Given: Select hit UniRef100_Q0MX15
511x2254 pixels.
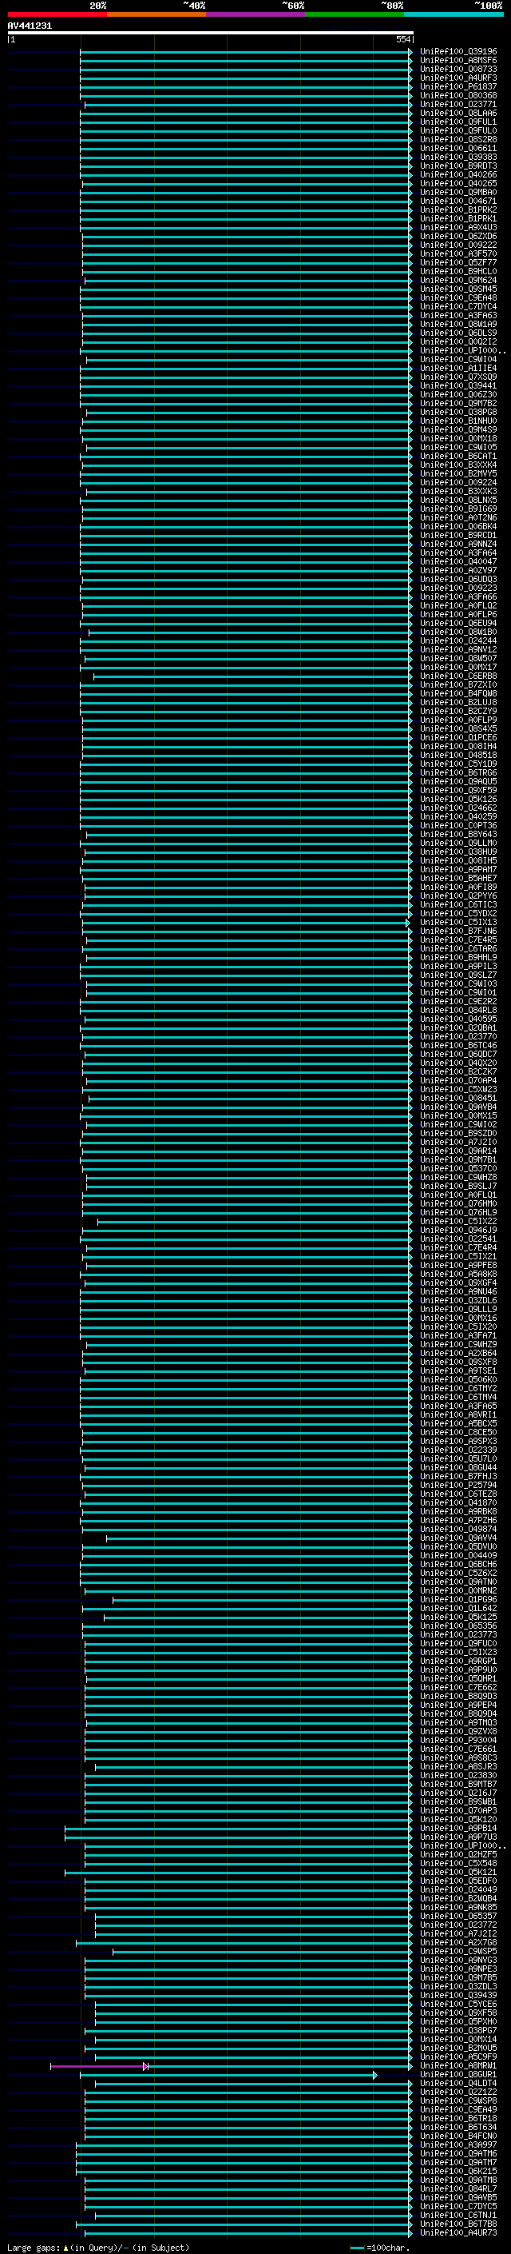Looking at the screenshot, I should point(458,1115).
